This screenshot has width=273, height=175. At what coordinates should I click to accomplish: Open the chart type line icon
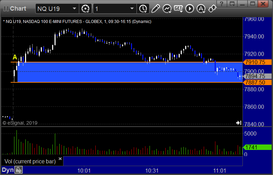pyautogui.click(x=167, y=9)
